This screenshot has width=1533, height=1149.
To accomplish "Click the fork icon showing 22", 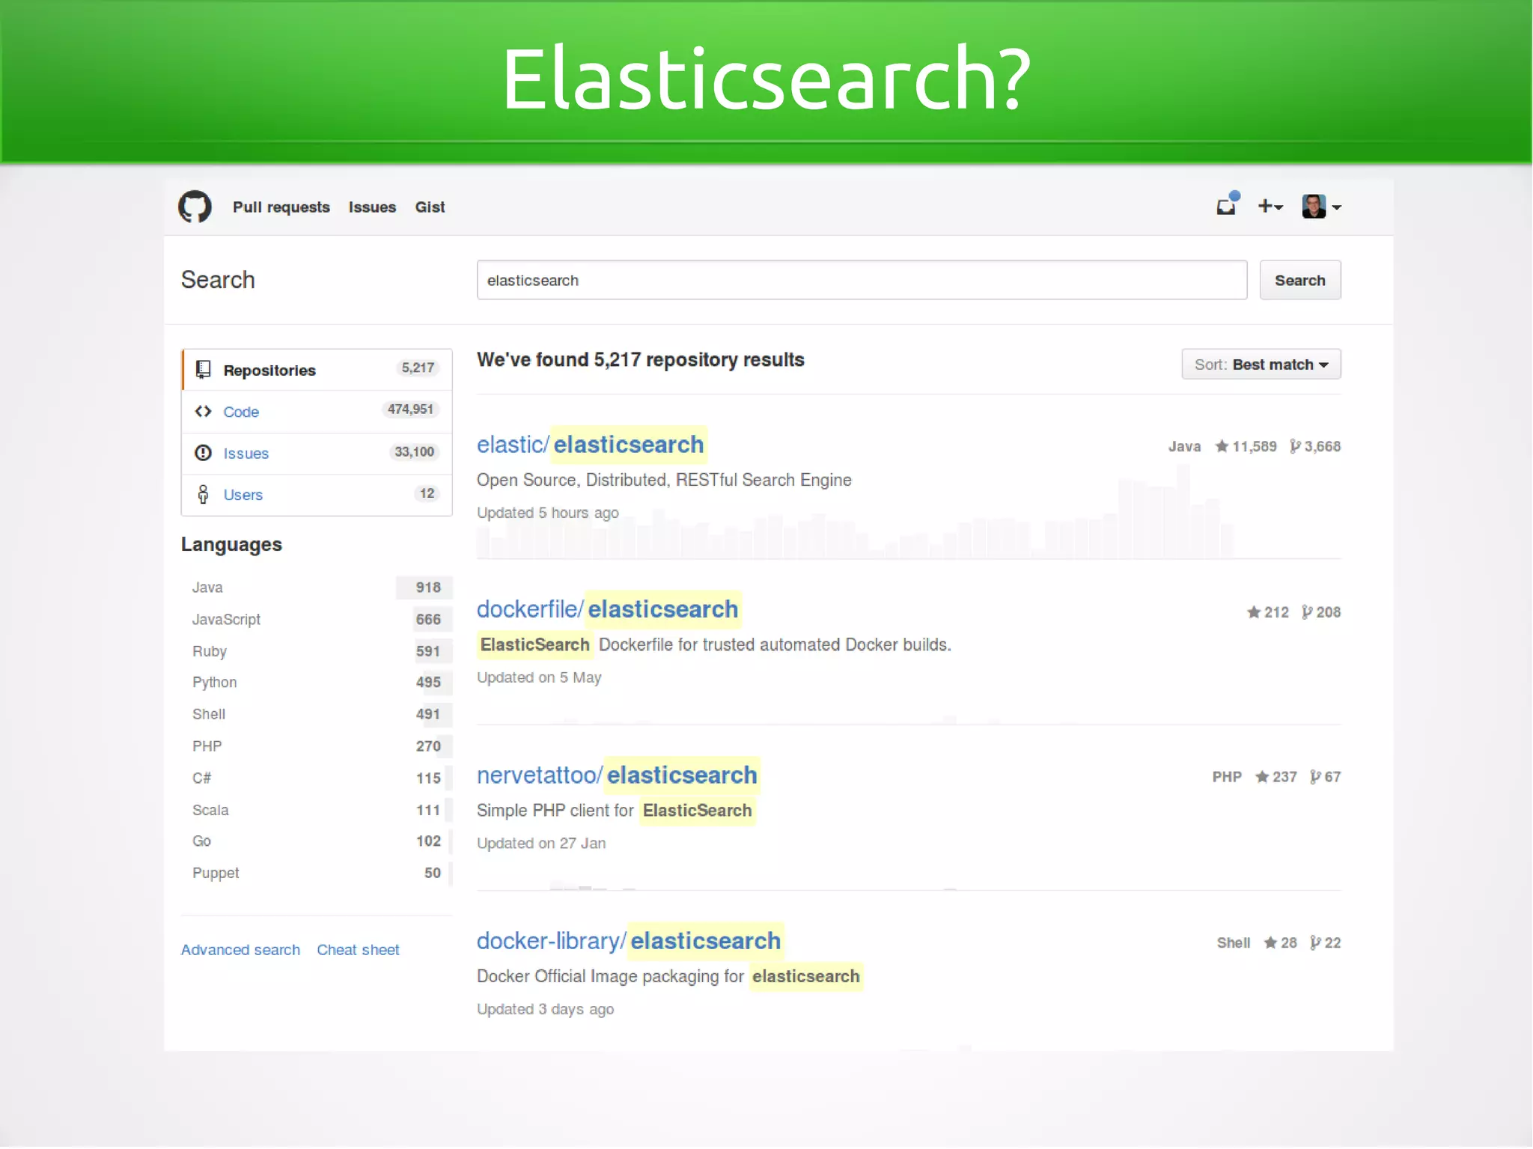I will pos(1315,942).
